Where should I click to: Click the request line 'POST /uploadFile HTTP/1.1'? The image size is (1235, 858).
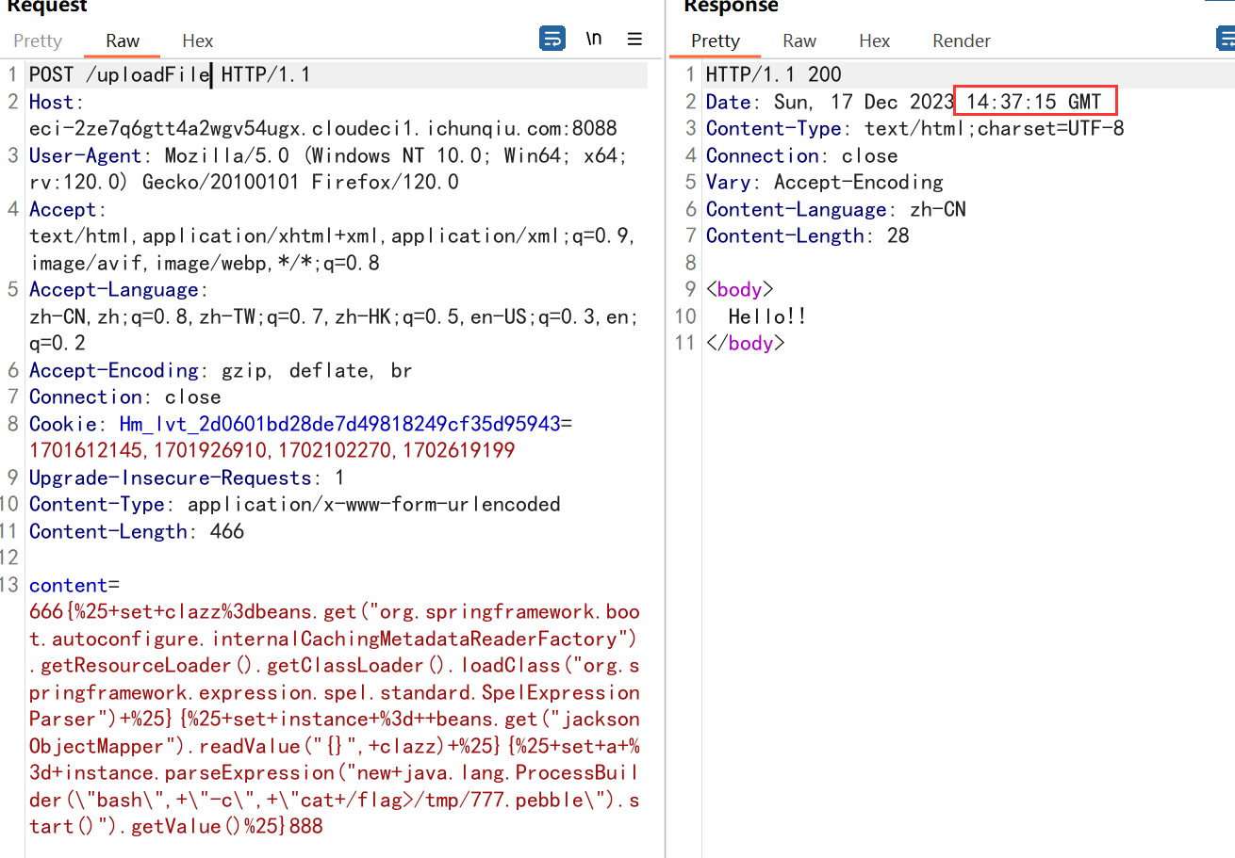170,75
